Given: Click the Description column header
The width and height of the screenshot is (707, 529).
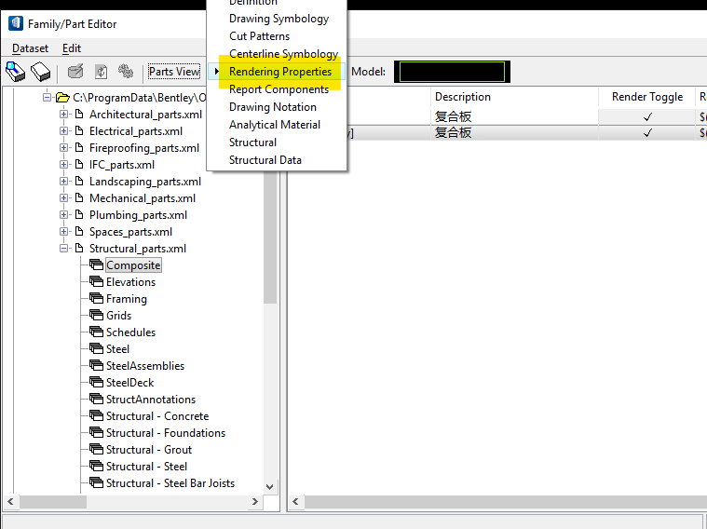Looking at the screenshot, I should pos(514,97).
